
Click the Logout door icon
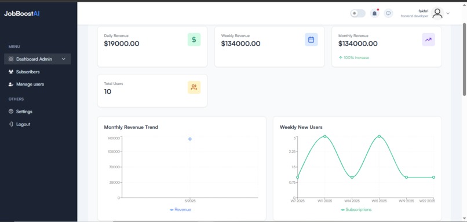(11, 124)
